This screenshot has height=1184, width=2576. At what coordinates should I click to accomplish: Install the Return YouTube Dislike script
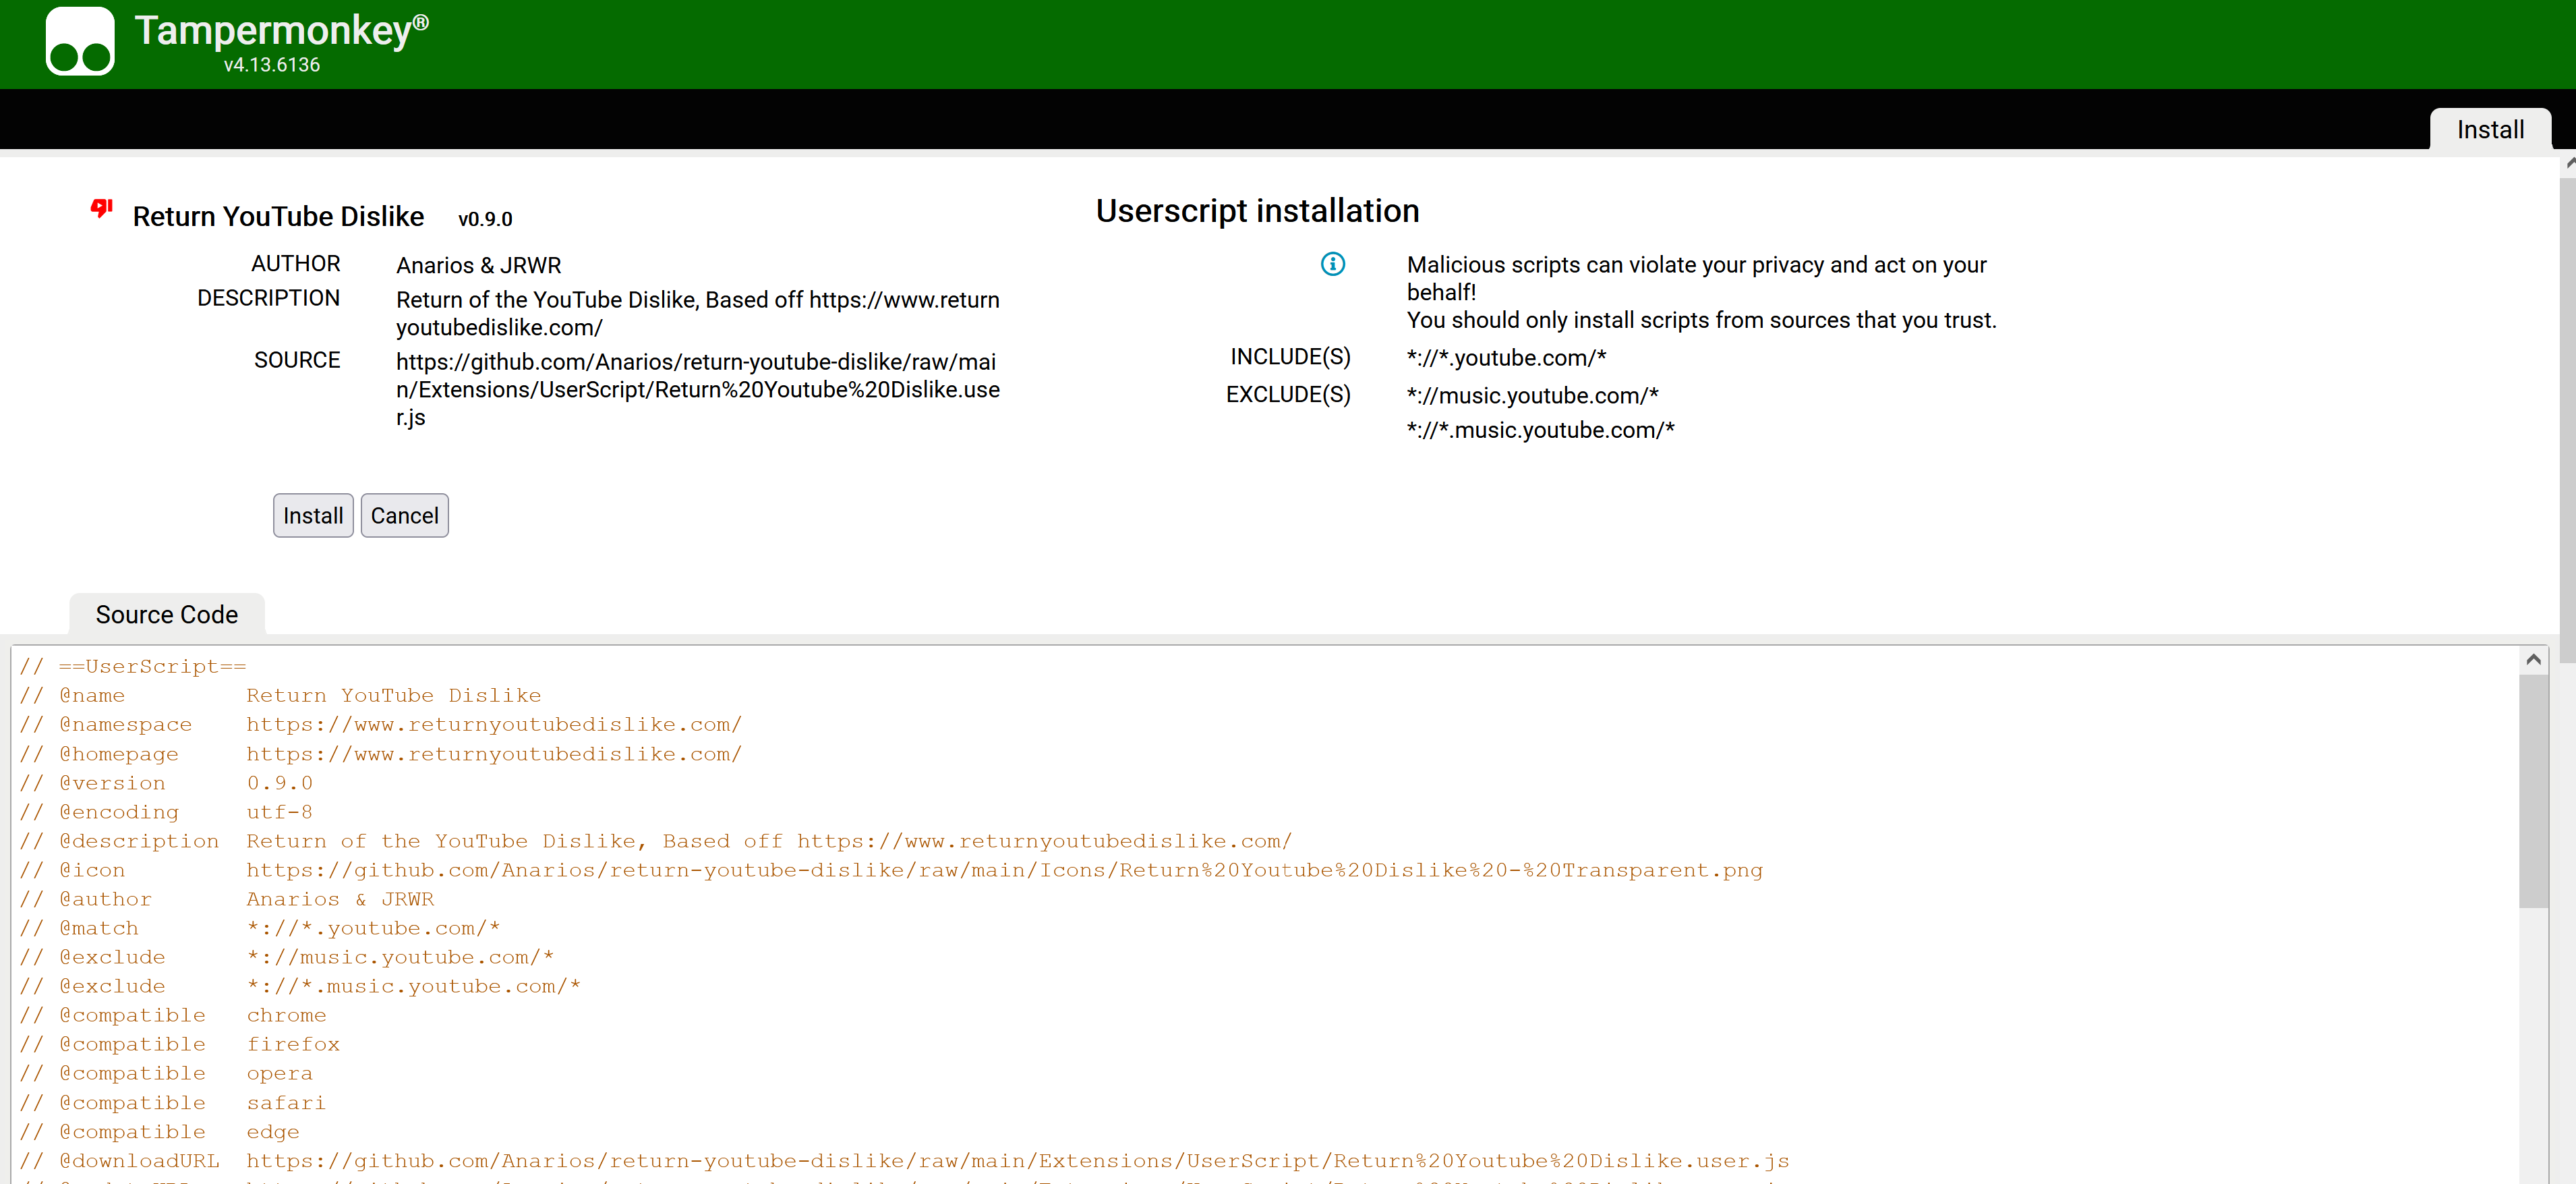(x=313, y=515)
